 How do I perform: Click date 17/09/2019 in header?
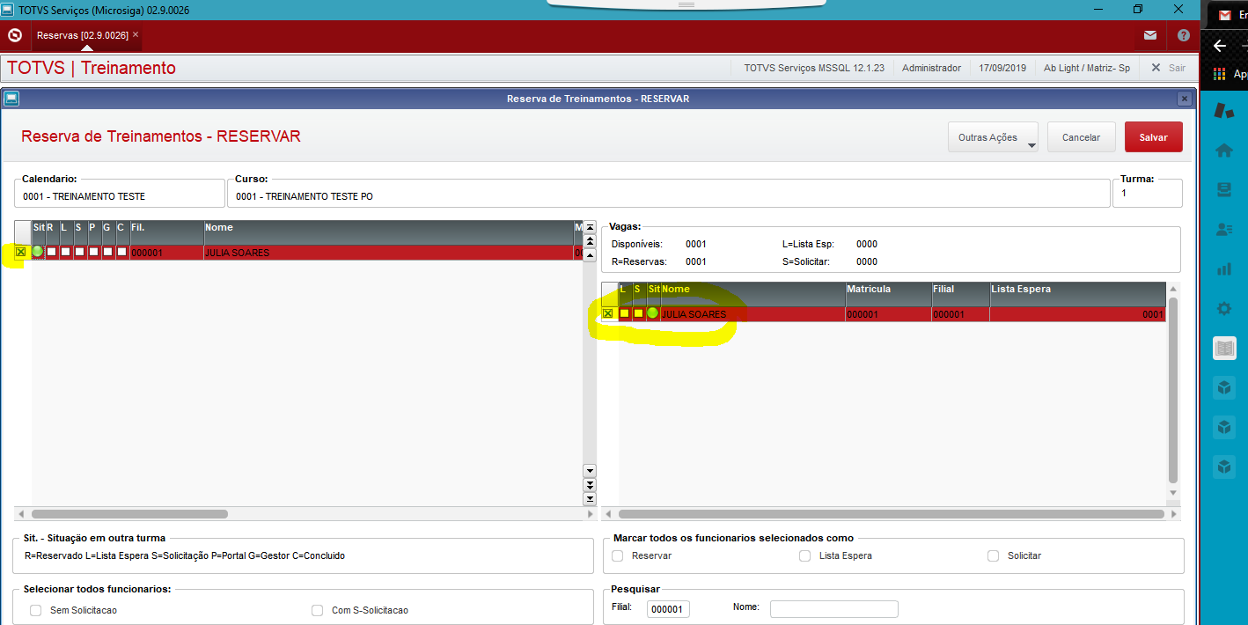point(1002,68)
